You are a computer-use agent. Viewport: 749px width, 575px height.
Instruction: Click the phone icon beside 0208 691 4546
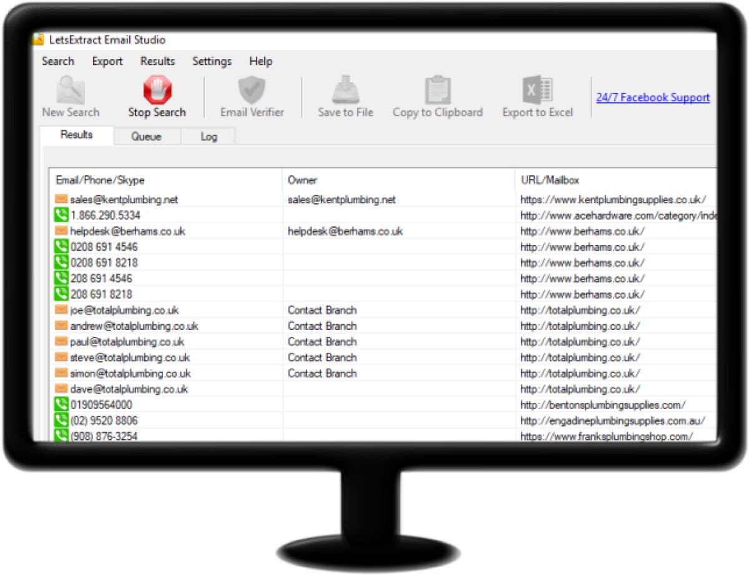pos(61,247)
